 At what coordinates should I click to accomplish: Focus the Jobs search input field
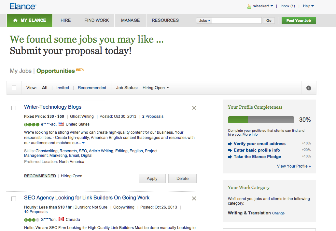[x=237, y=20]
